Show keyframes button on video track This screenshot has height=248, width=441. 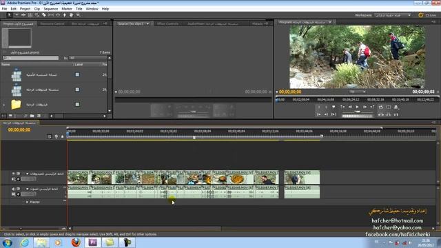point(19,179)
